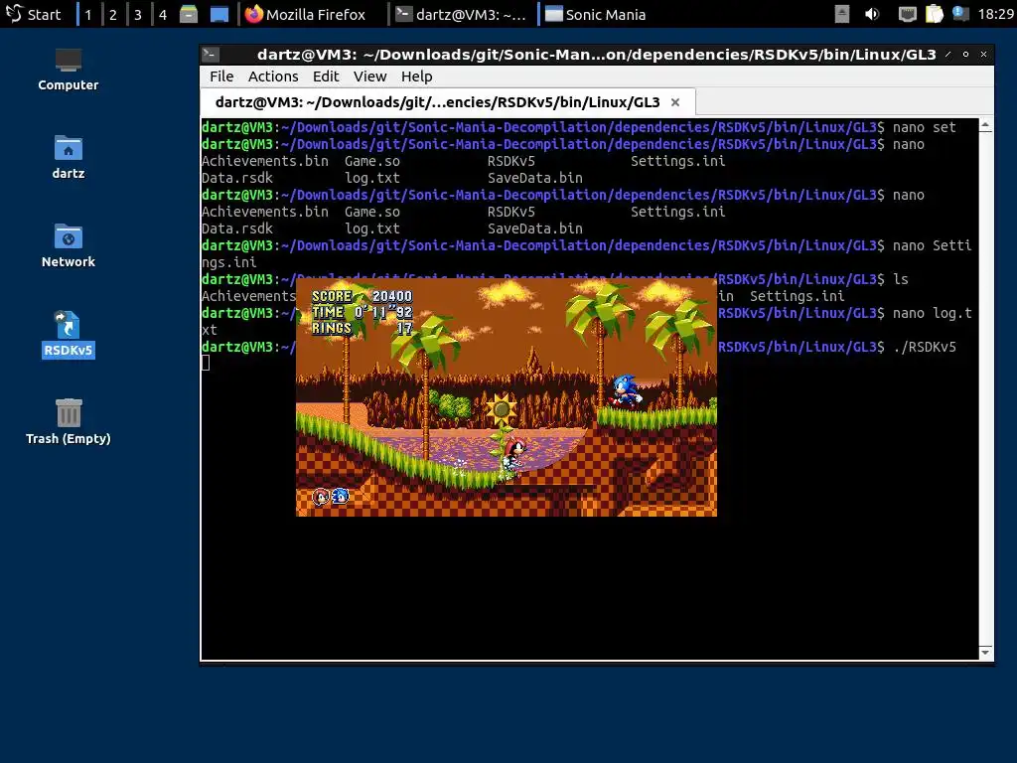The height and width of the screenshot is (763, 1017).
Task: Click the RINGS 17 counter
Action: [x=362, y=328]
